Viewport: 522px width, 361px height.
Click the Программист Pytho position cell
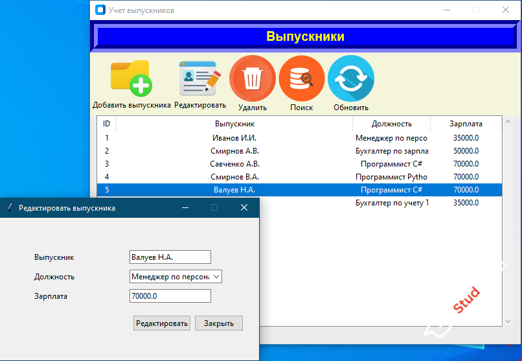[x=391, y=177]
